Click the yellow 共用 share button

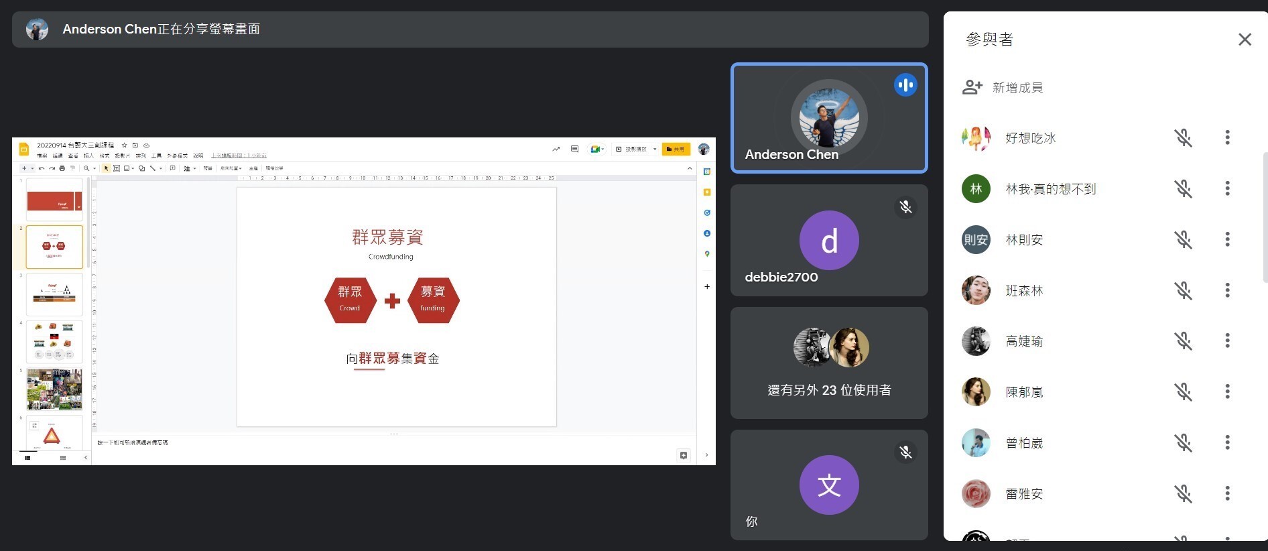[676, 149]
